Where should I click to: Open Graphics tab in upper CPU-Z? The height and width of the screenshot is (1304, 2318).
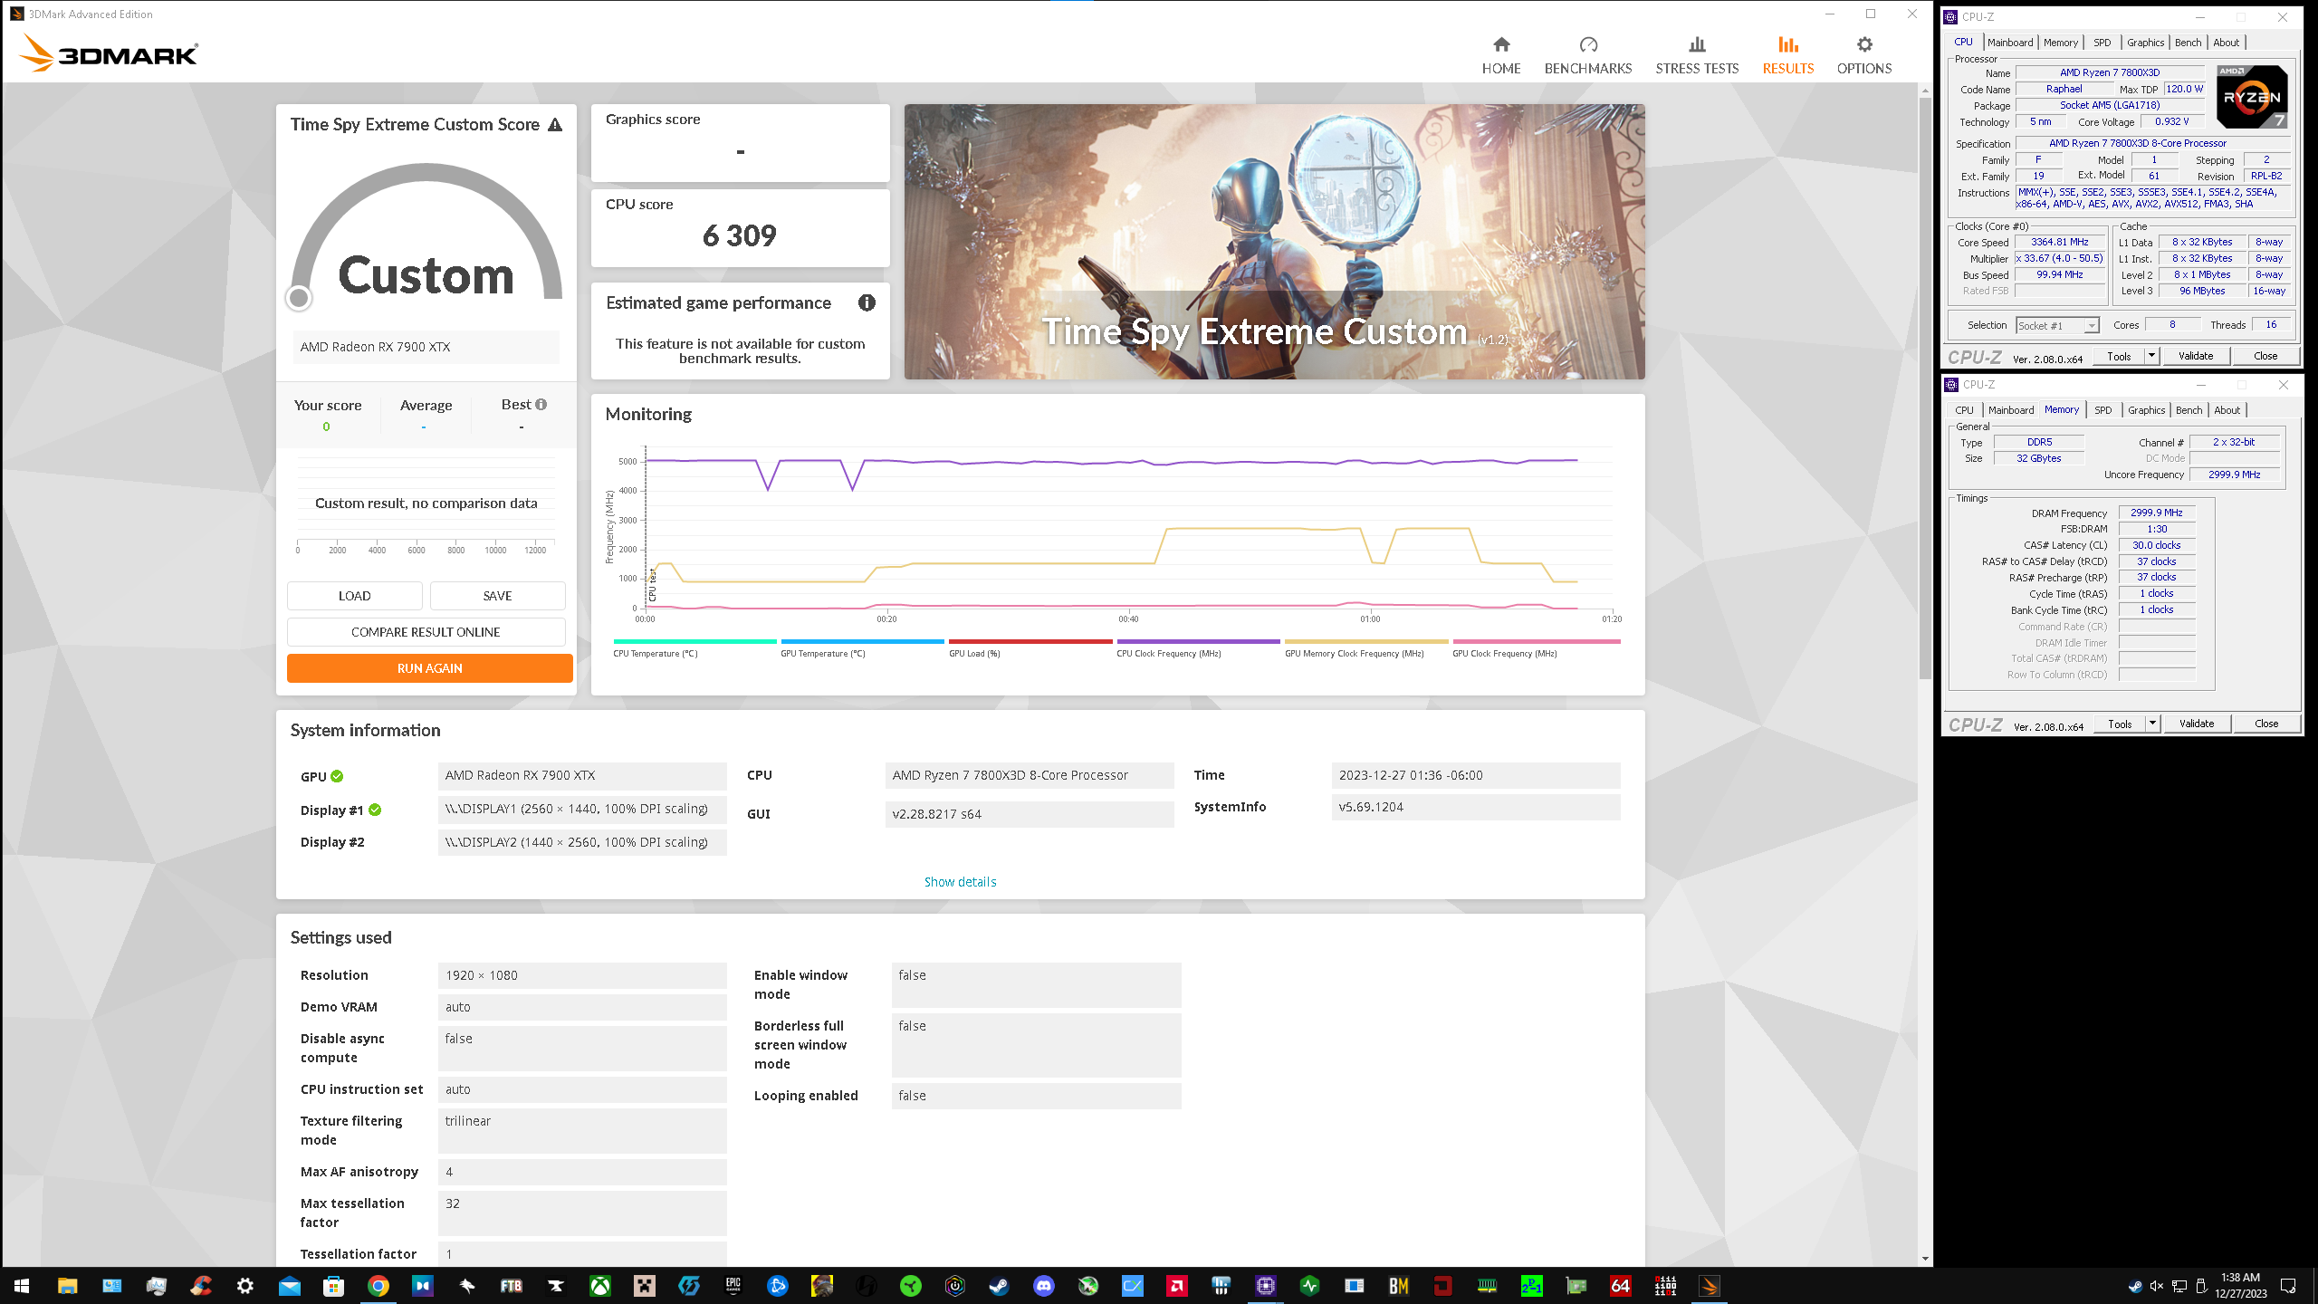pos(2145,43)
